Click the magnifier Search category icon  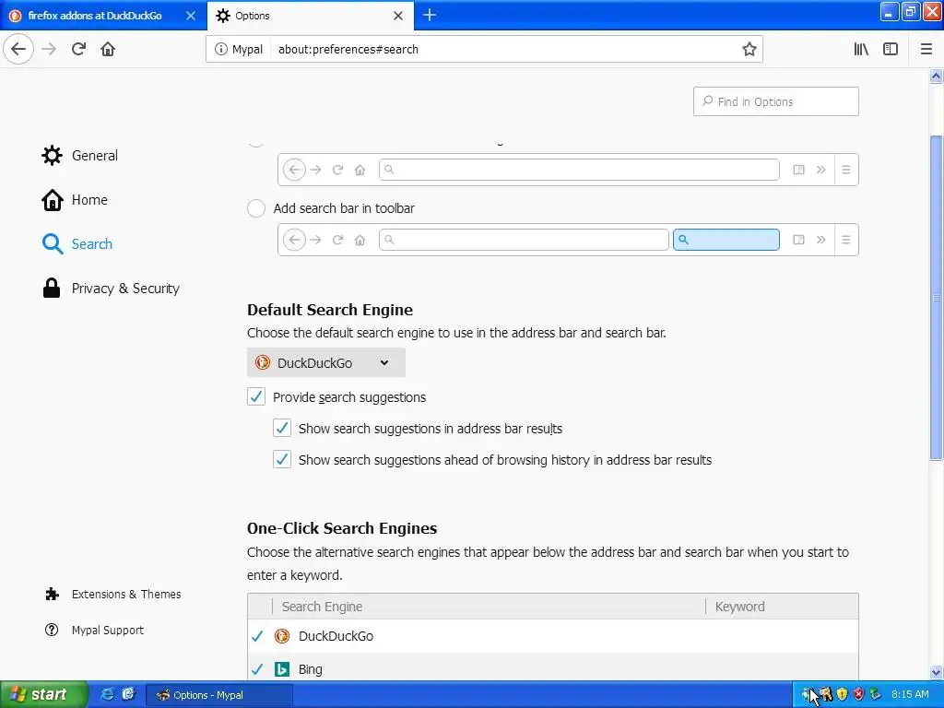point(53,243)
